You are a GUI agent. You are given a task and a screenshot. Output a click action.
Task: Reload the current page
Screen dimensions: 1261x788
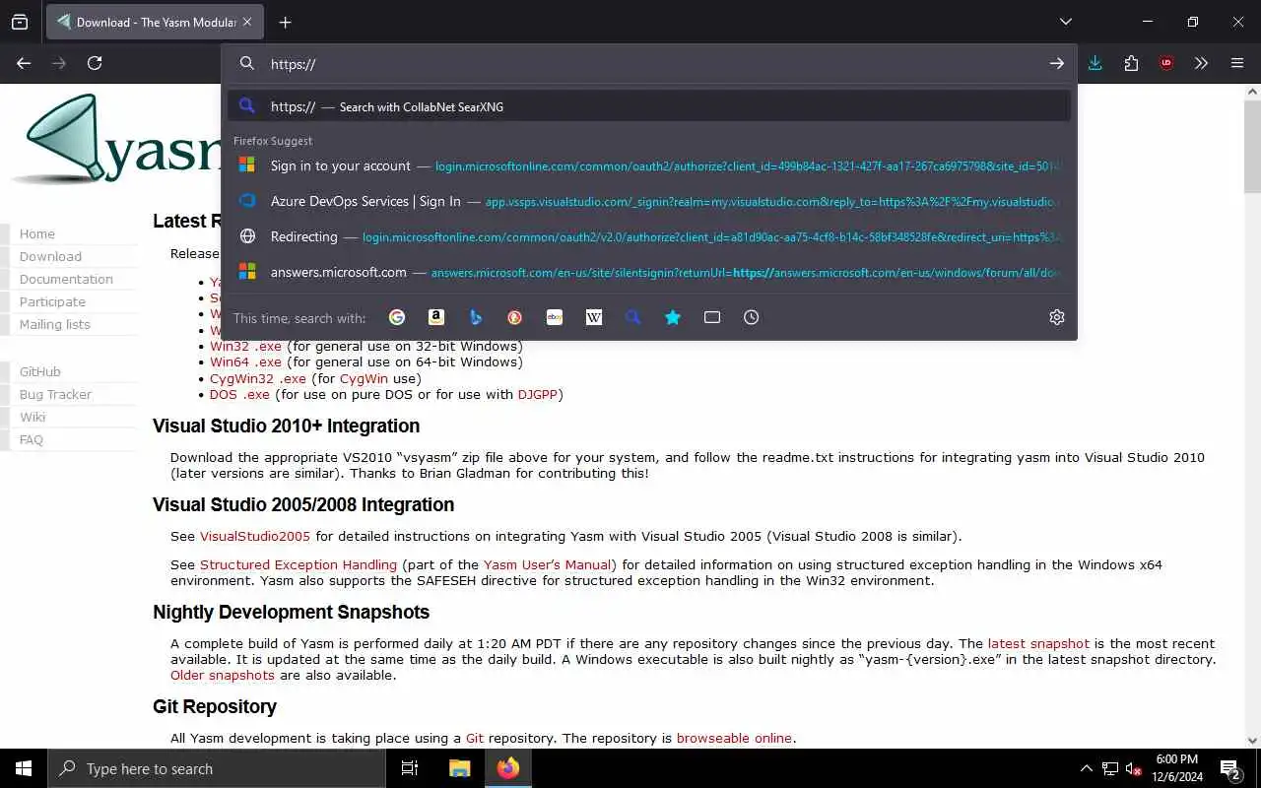tap(95, 63)
